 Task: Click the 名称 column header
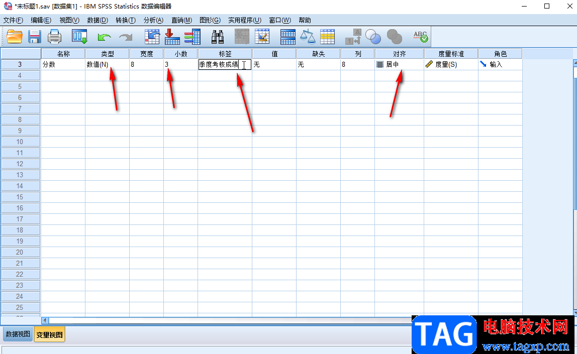tap(63, 54)
